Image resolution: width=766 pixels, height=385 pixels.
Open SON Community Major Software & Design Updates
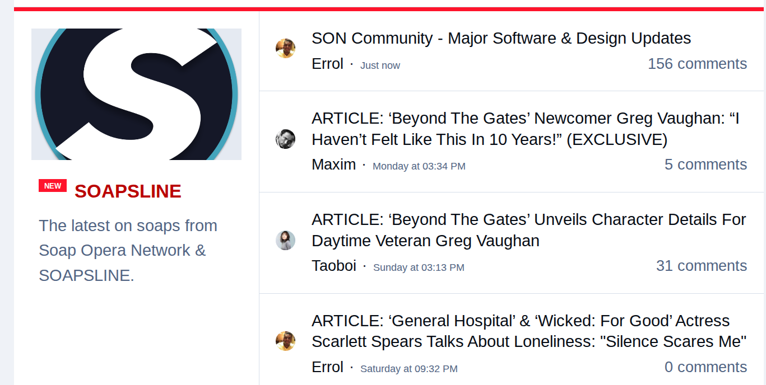(501, 38)
